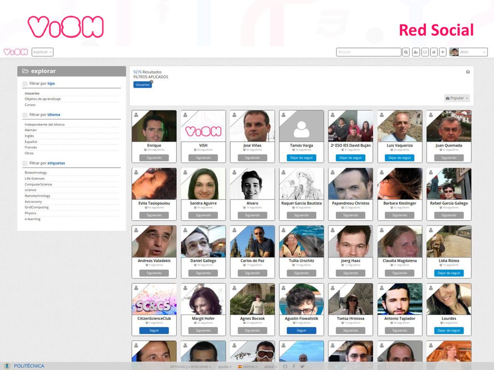Open the GitHub icon in footer
Viewport: 494px width, 370px height.
point(285,367)
